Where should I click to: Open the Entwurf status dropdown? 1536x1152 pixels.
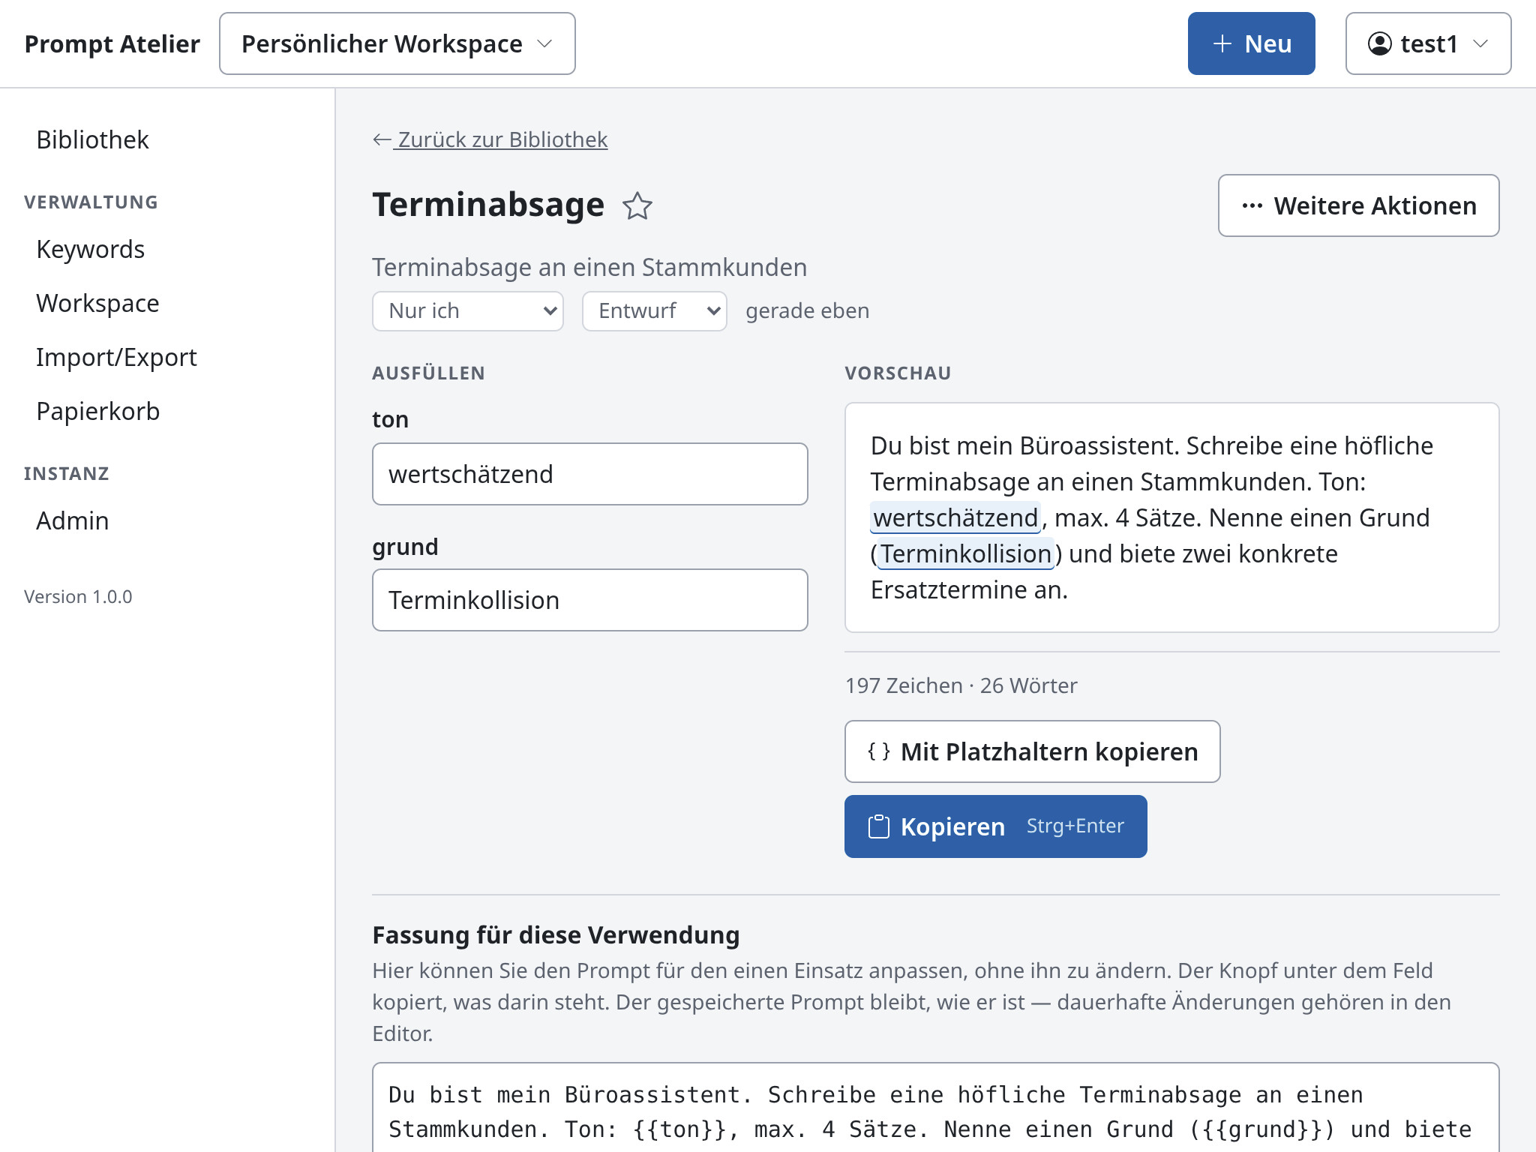click(x=655, y=311)
